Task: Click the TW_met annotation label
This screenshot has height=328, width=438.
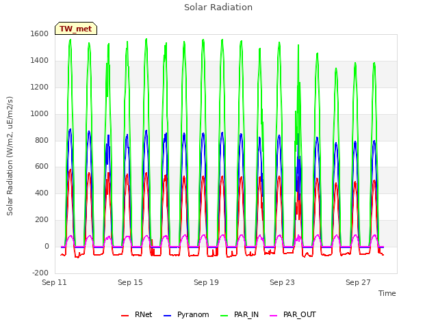Action: 76,29
